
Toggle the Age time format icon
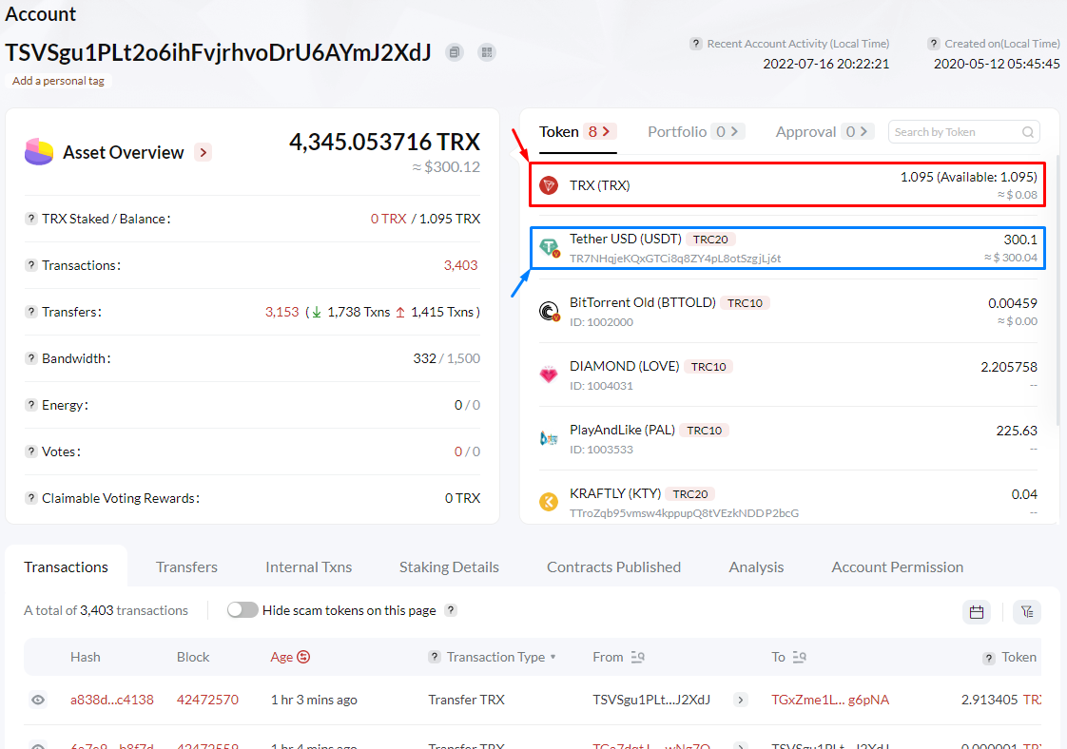pos(303,657)
